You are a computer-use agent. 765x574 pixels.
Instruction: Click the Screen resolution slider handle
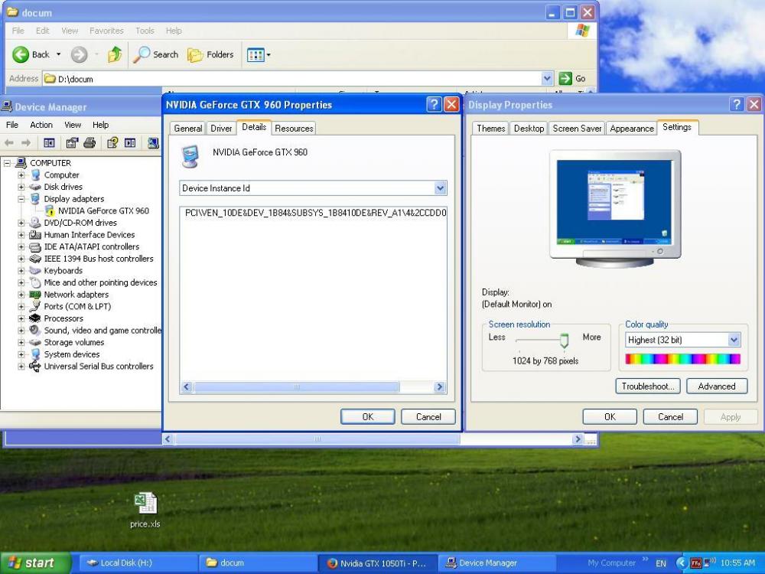point(565,341)
